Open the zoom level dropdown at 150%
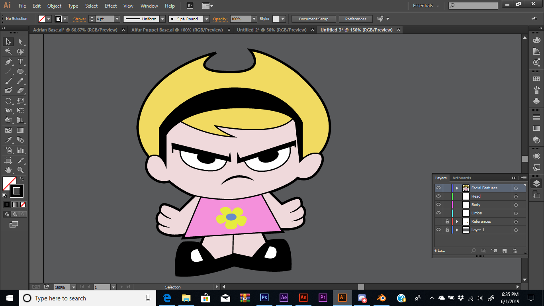 click(74, 287)
